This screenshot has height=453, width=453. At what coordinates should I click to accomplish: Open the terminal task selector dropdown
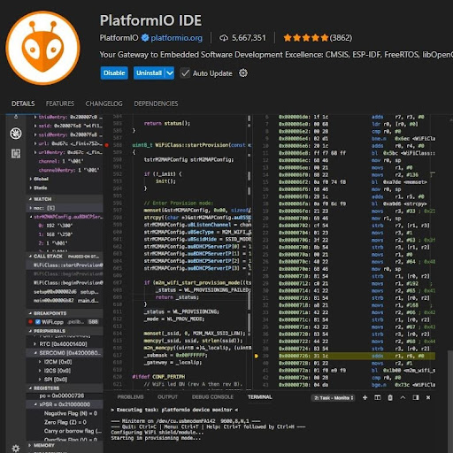[x=333, y=398]
